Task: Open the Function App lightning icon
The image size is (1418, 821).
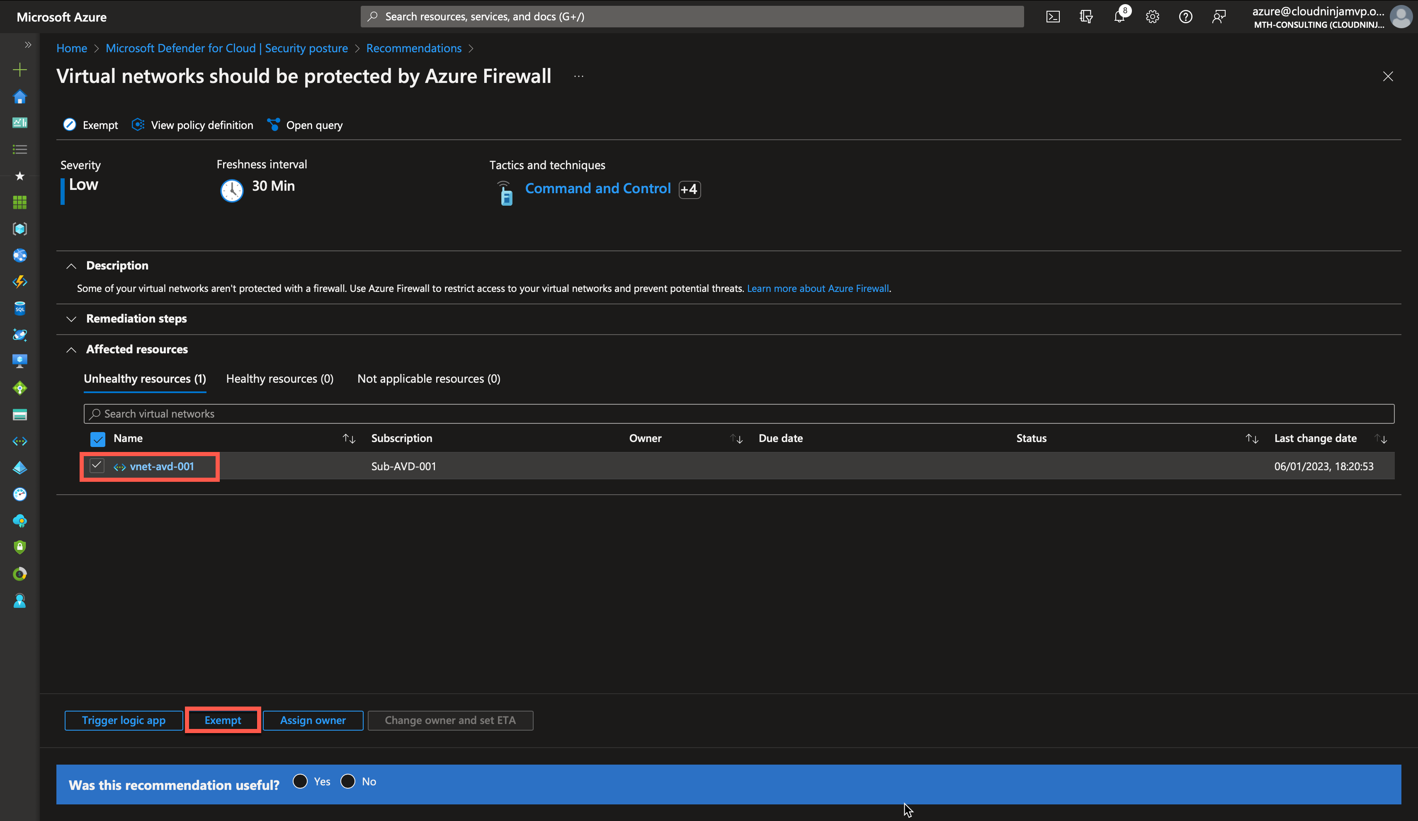Action: 20,282
